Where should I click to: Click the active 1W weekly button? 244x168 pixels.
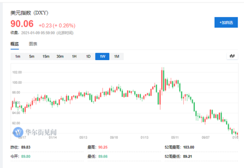(x=102, y=56)
